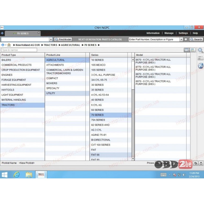Select SPECIALTY product line
Image resolution: width=204 pixels, height=204 pixels.
click(67, 88)
